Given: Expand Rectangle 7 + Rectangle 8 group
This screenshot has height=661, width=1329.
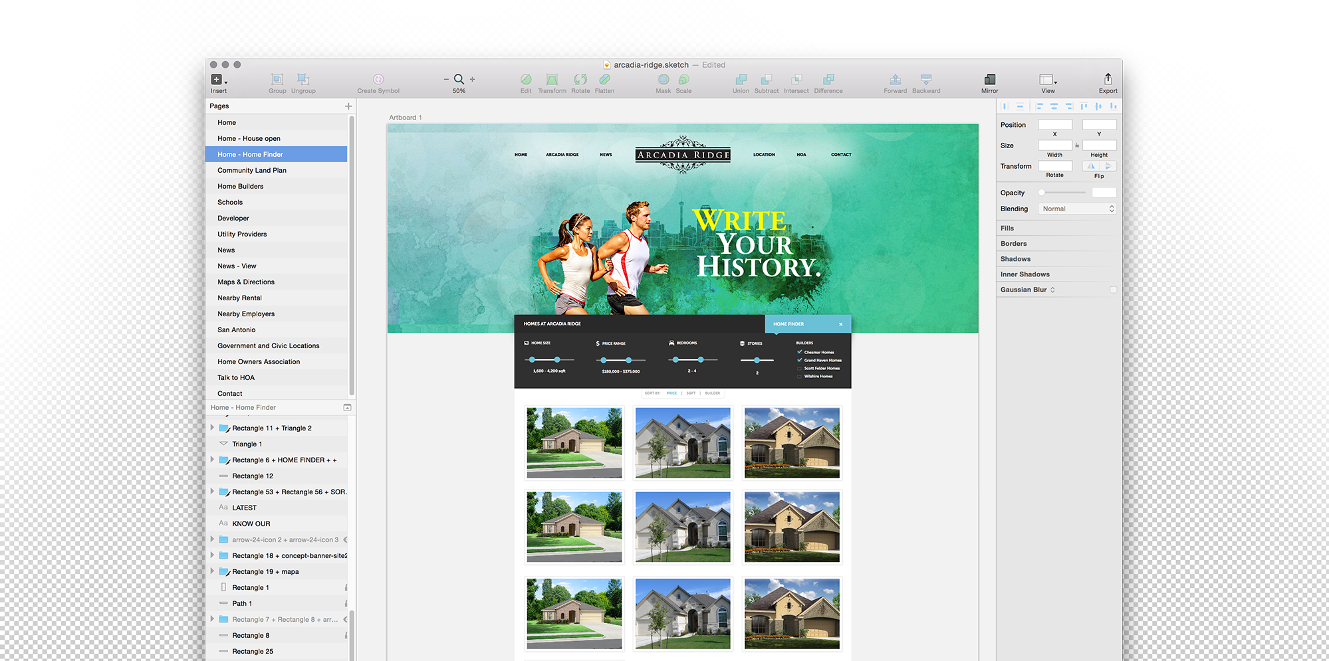Looking at the screenshot, I should coord(212,619).
